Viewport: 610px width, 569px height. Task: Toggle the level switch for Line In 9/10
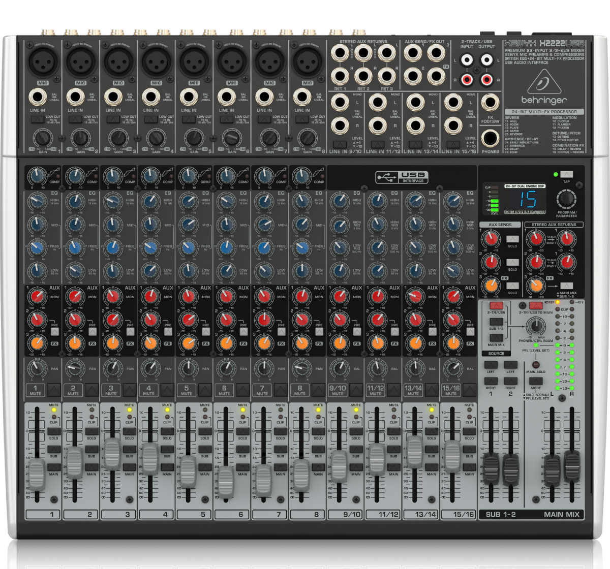click(340, 144)
